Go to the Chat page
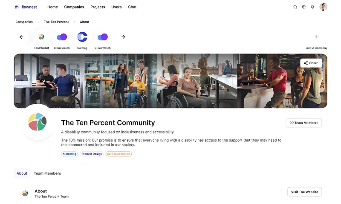Screen dimensions: 341x204 pyautogui.click(x=132, y=7)
